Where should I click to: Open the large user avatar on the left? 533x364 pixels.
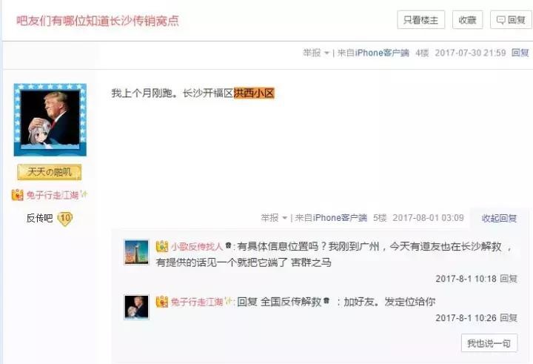click(50, 120)
